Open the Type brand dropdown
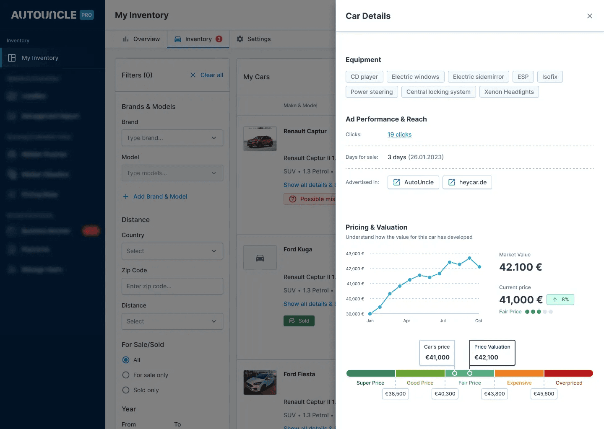Image resolution: width=604 pixels, height=429 pixels. point(172,138)
